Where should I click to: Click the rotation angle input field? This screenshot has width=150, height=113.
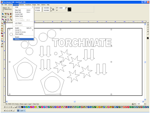click(61, 8)
